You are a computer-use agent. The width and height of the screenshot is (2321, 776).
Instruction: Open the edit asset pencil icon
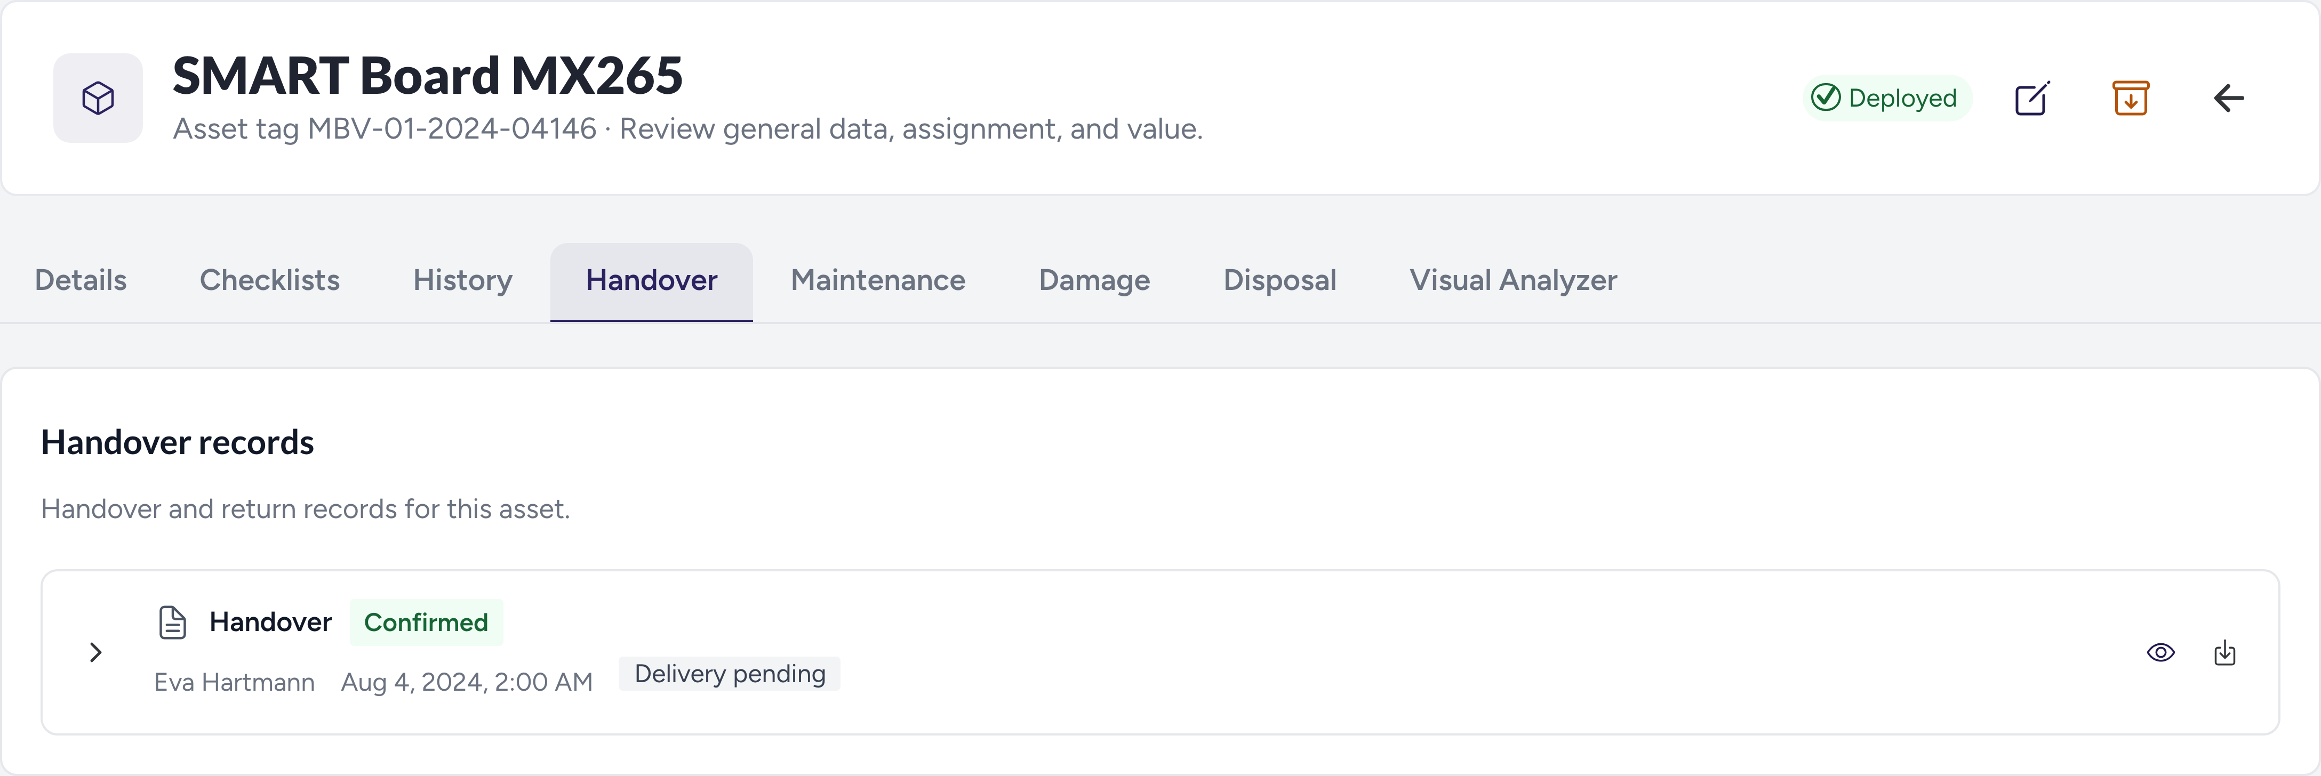2032,97
